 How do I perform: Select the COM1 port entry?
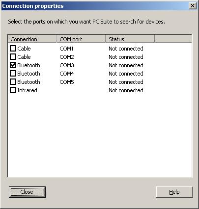click(67, 49)
